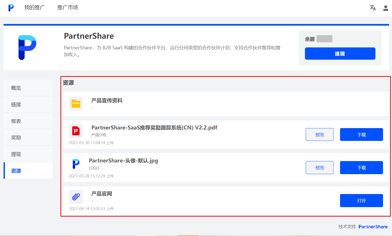Screen dimensions: 392x236
Task: Click the 余额 label in the balance card
Action: point(310,39)
